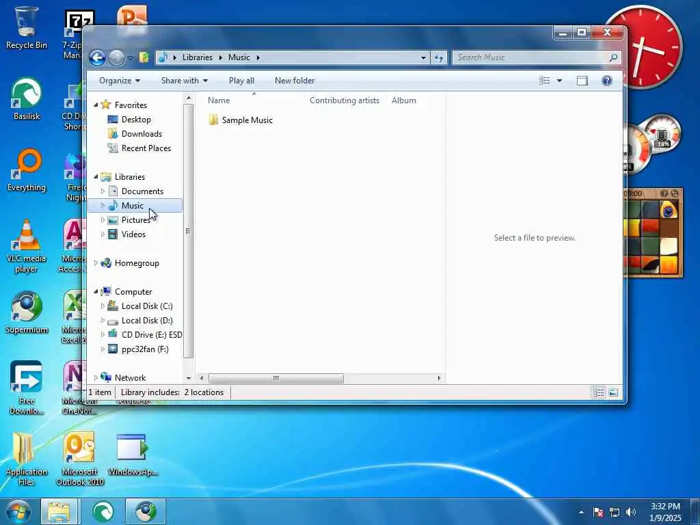Viewport: 700px width, 525px height.
Task: Collapse the Computer tree section
Action: point(96,291)
